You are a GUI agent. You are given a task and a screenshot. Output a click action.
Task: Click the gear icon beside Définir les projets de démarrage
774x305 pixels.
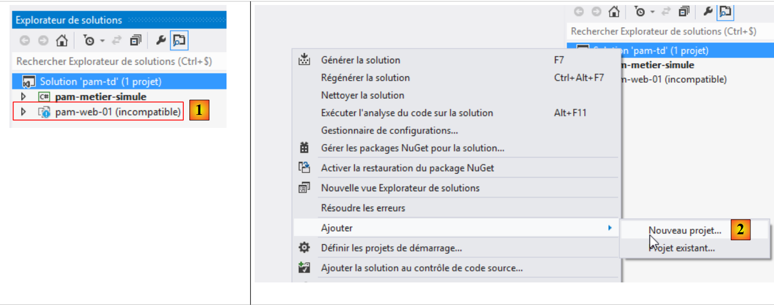[304, 248]
